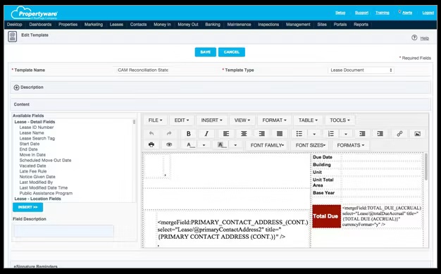Viewport: 441px width, 274px height.
Task: Open the Setup link
Action: point(340,13)
